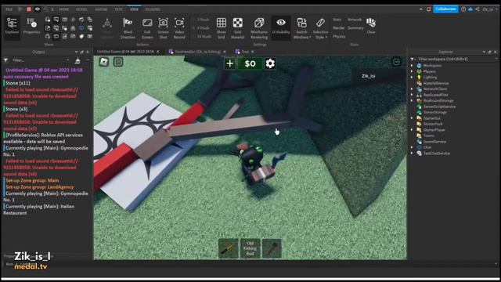Expand the ReplicatedStorage tree node
Screen dimensions: 501x282
pos(412,101)
